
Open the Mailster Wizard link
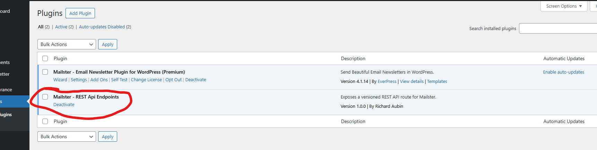coord(60,80)
